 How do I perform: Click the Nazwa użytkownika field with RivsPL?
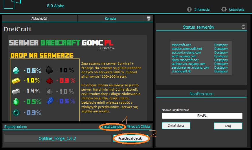202,116
